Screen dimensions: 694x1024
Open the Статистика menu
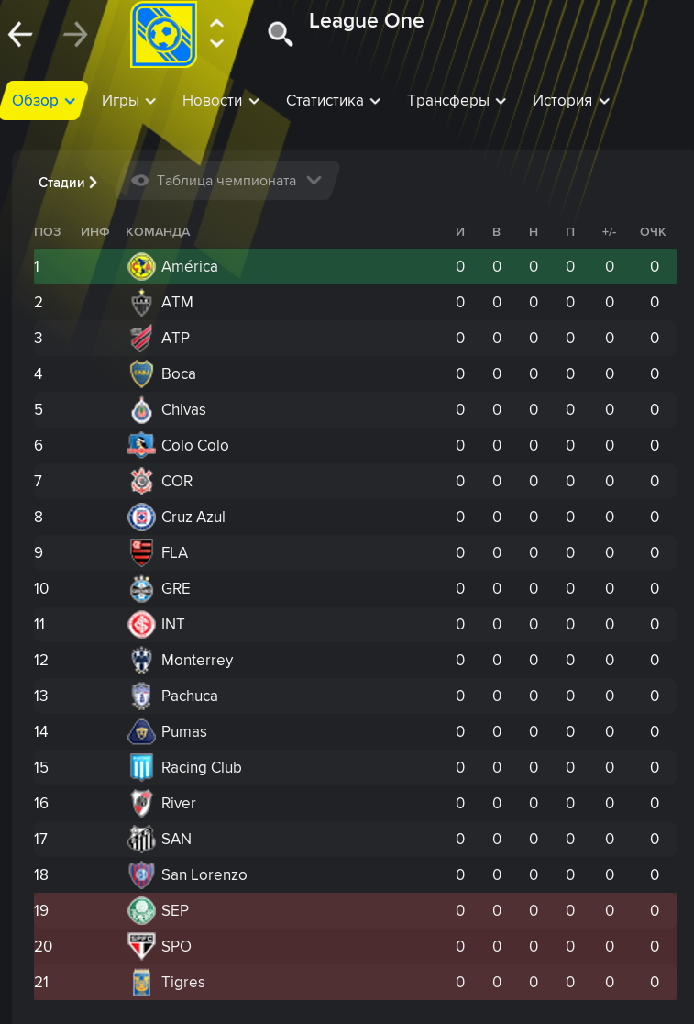pos(333,101)
